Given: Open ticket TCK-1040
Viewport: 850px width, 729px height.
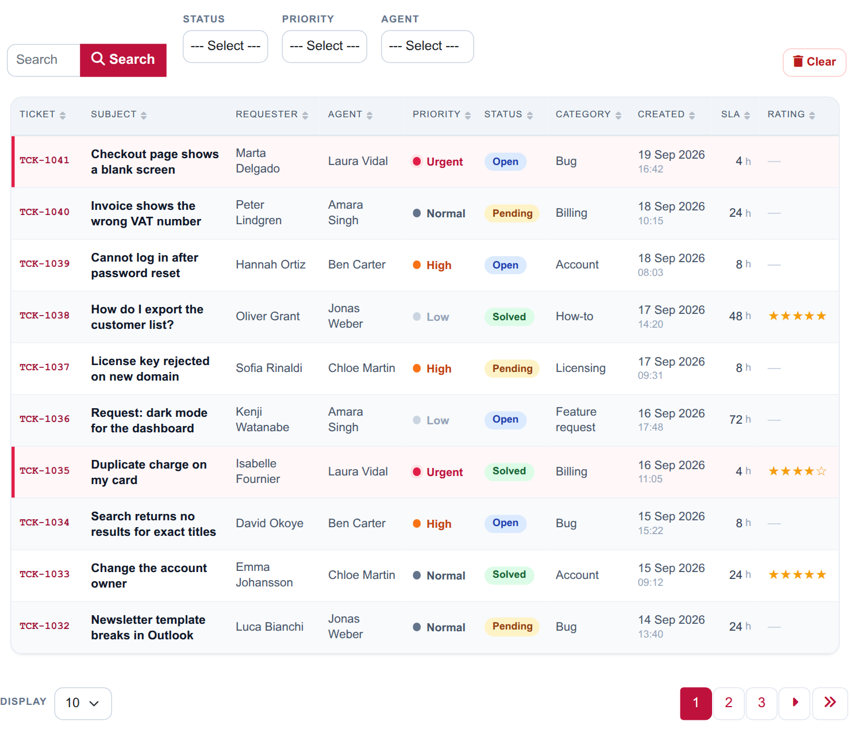Looking at the screenshot, I should click(45, 212).
